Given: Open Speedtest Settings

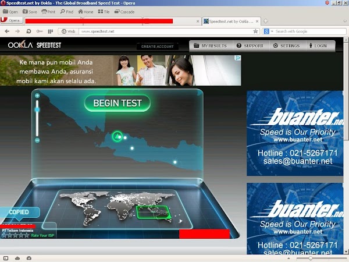Looking at the screenshot, I should click(286, 45).
